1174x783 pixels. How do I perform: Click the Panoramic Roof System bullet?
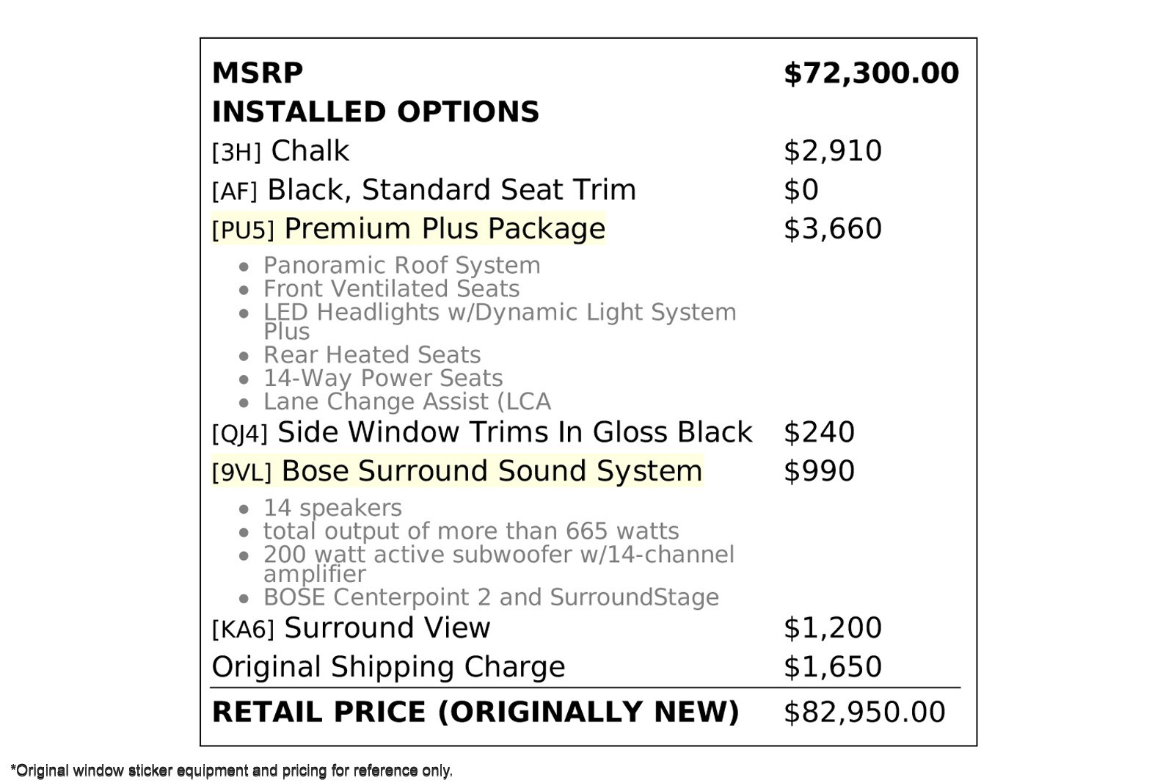click(x=401, y=265)
